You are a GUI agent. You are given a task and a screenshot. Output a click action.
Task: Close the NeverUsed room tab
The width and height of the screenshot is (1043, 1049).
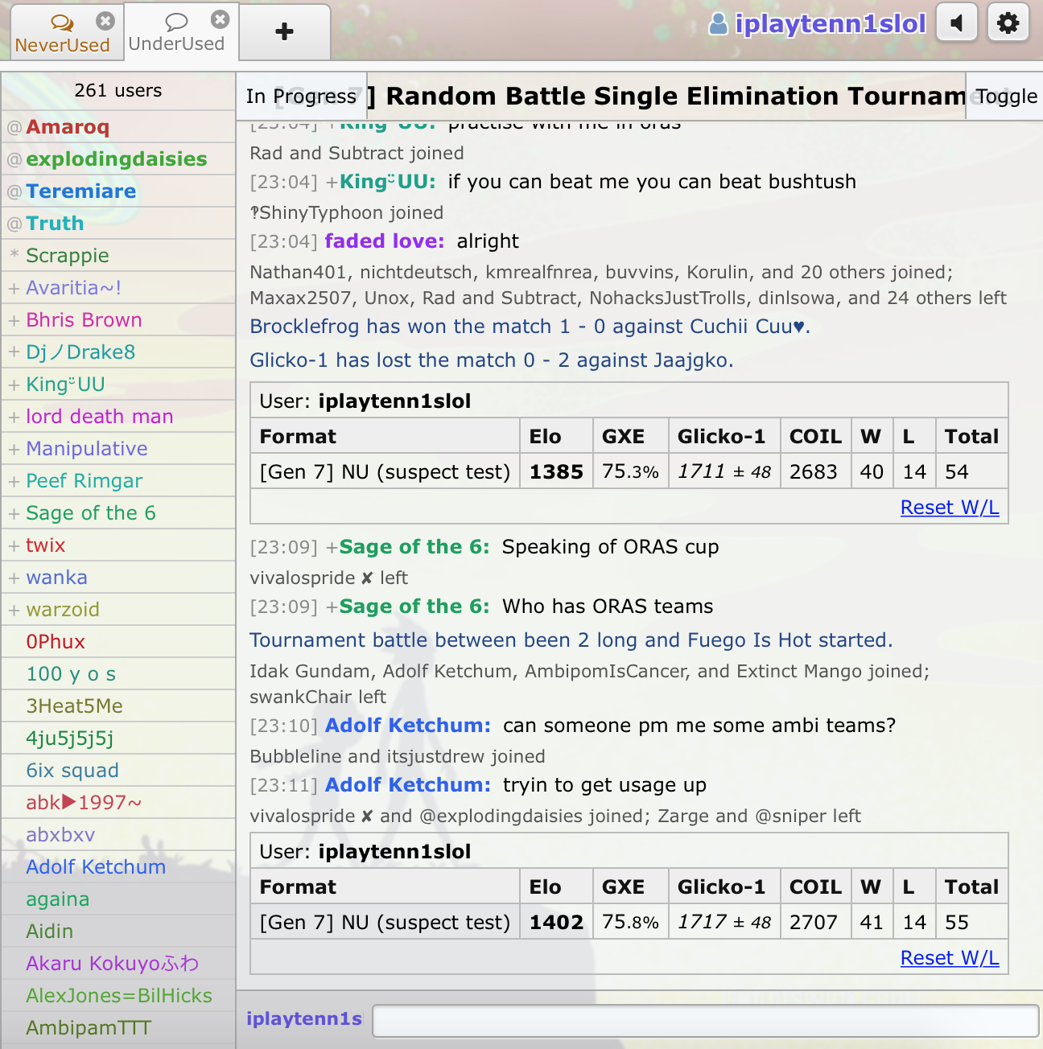pyautogui.click(x=105, y=20)
